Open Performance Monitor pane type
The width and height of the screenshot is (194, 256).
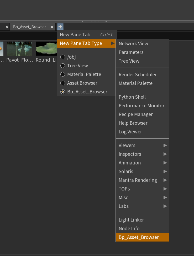[x=141, y=106]
